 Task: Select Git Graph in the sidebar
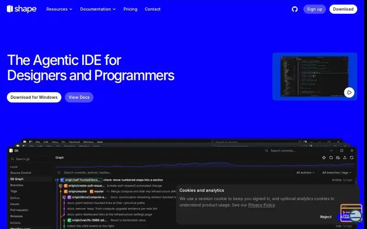[x=17, y=179]
